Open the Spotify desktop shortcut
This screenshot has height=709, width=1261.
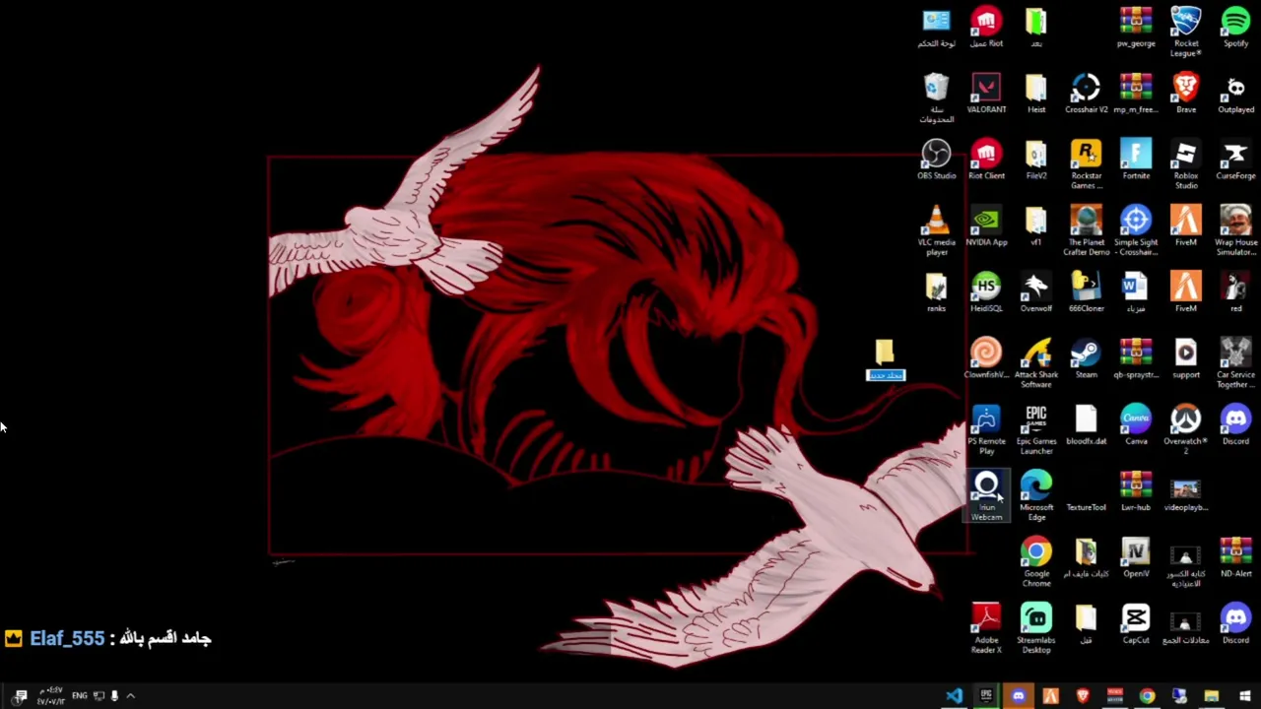[1235, 29]
